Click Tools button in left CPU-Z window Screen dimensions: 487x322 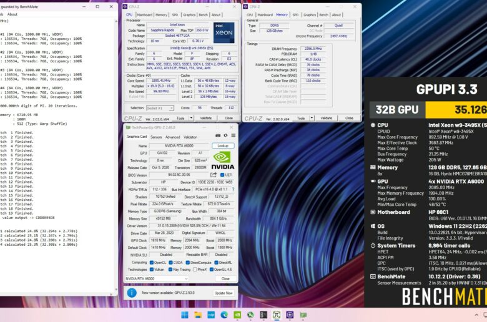point(180,118)
